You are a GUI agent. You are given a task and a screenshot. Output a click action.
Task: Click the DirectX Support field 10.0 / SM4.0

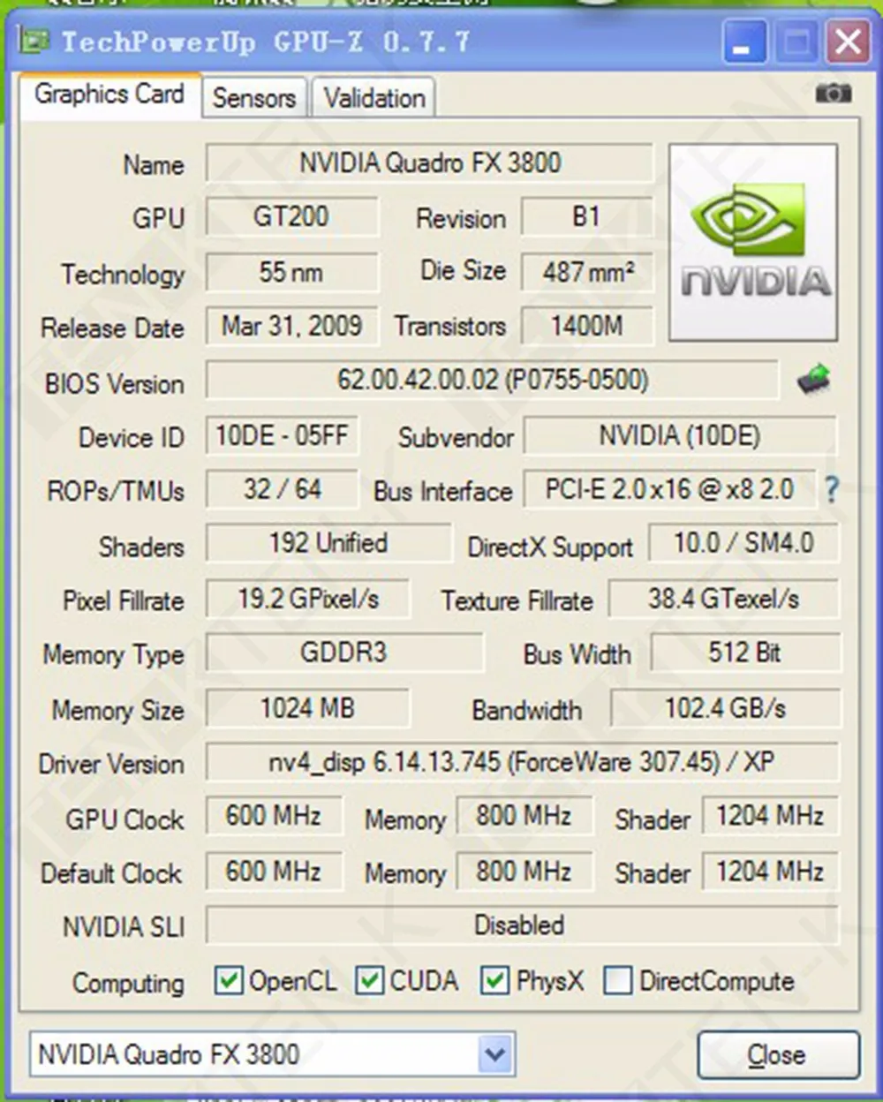(x=743, y=543)
